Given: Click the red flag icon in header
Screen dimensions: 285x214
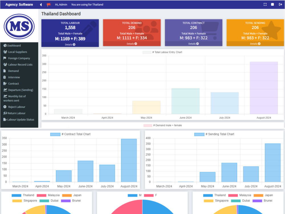Looking at the screenshot, I should tap(49, 5).
